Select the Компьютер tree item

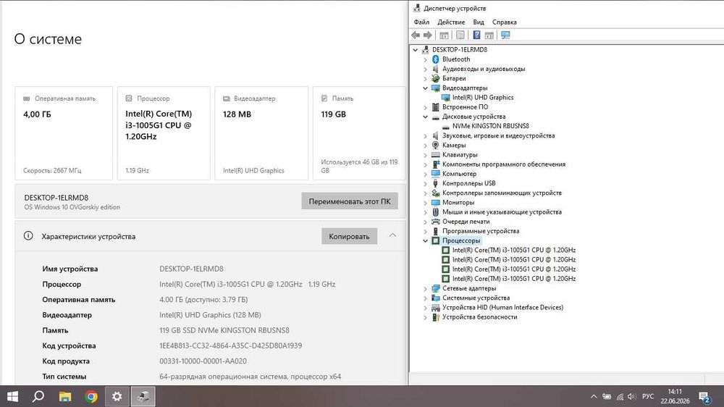tap(460, 174)
